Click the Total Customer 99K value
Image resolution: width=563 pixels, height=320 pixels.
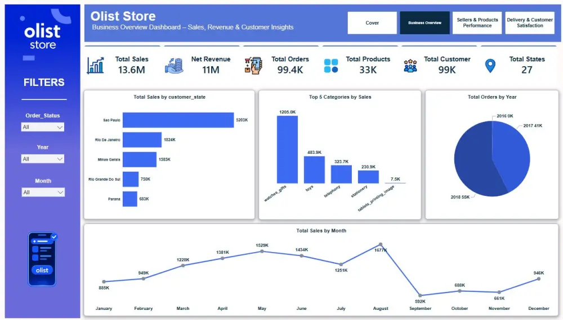447,70
